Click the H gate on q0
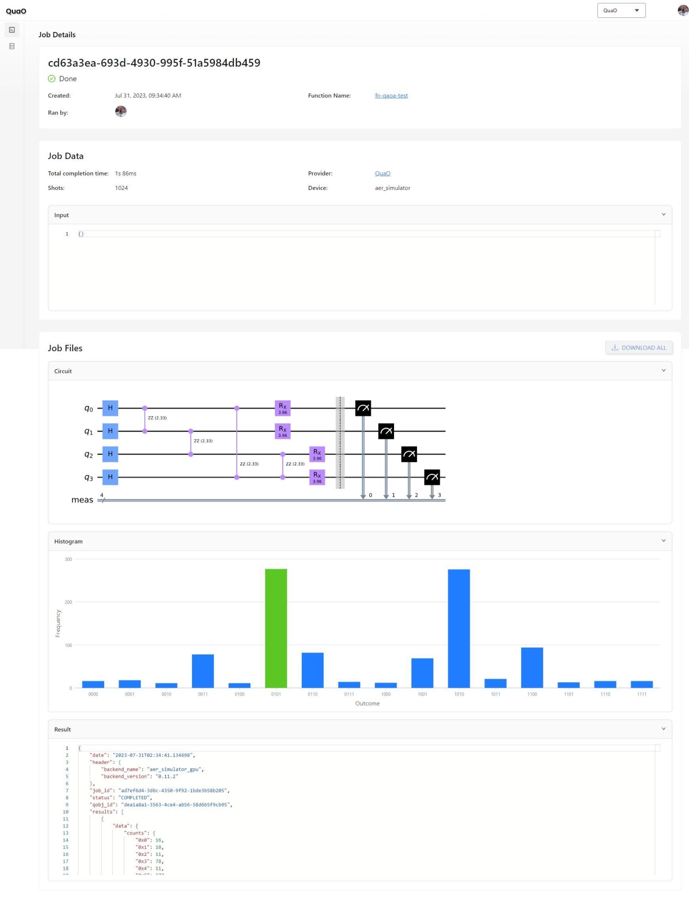The height and width of the screenshot is (897, 689). tap(110, 408)
